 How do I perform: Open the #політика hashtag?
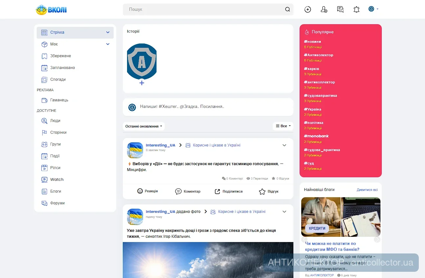point(313,123)
